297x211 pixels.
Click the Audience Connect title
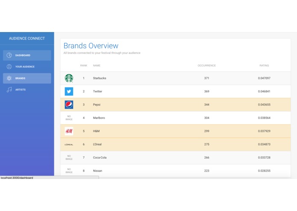click(27, 38)
